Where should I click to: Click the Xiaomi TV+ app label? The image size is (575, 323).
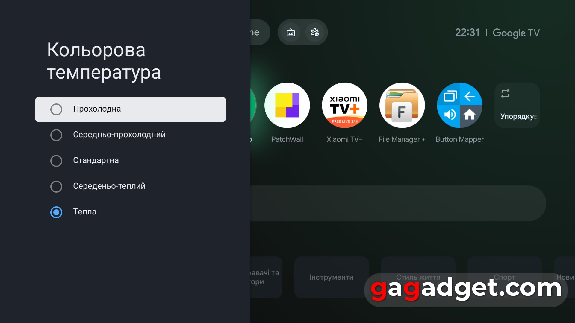pyautogui.click(x=345, y=139)
